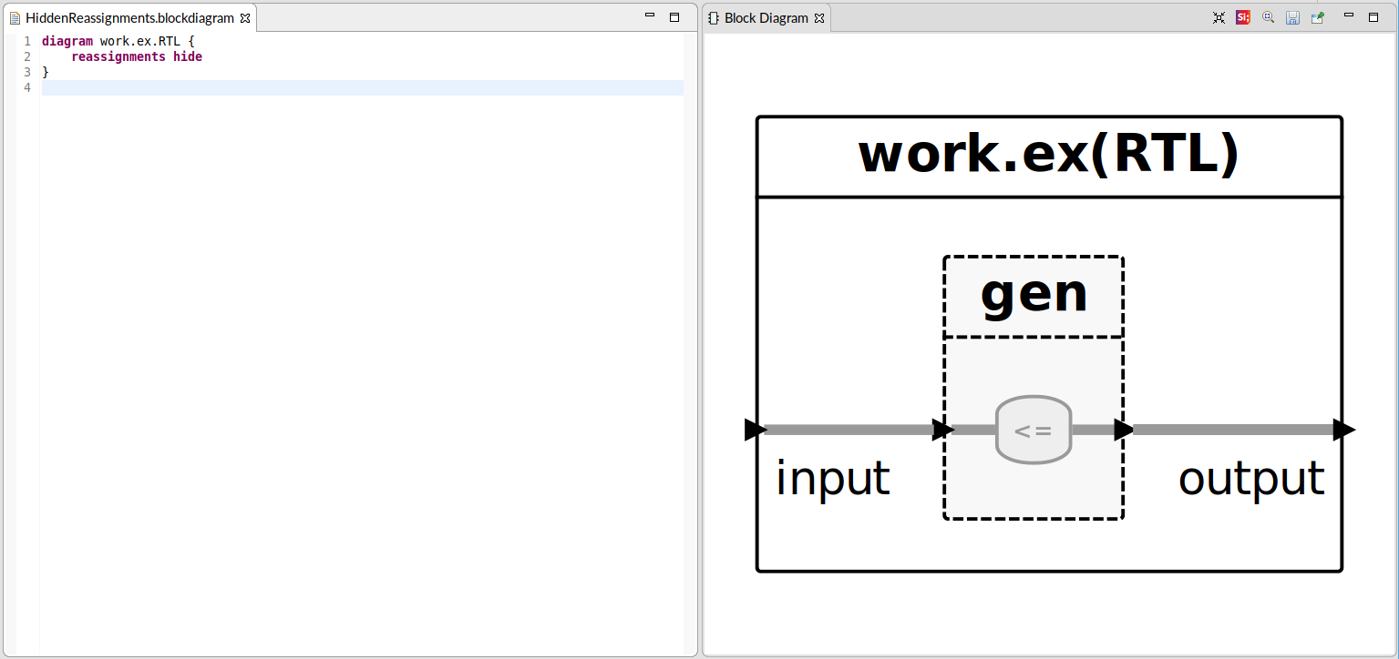Click the 'diagram' keyword in line 1
1399x659 pixels.
pos(67,42)
